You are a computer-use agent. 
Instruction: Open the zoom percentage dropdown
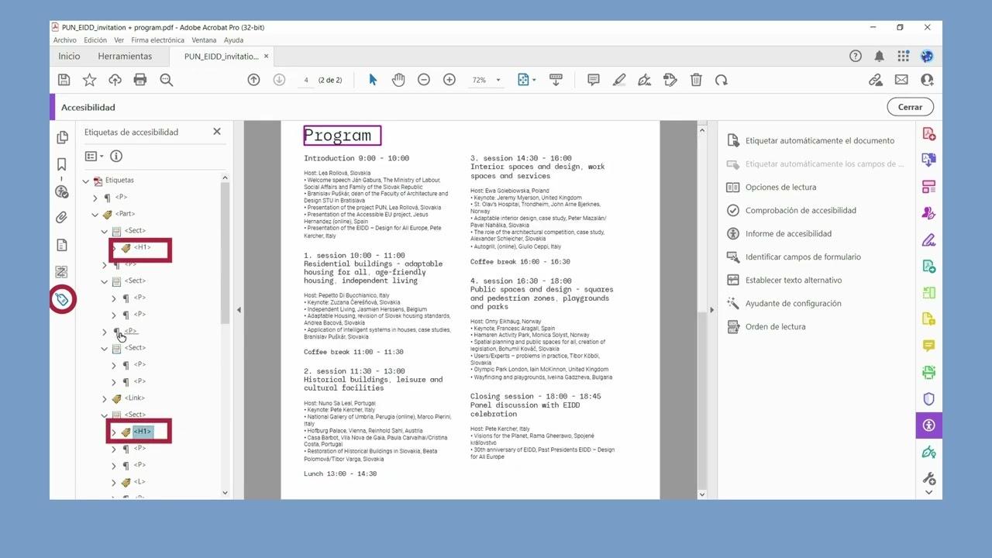coord(498,81)
